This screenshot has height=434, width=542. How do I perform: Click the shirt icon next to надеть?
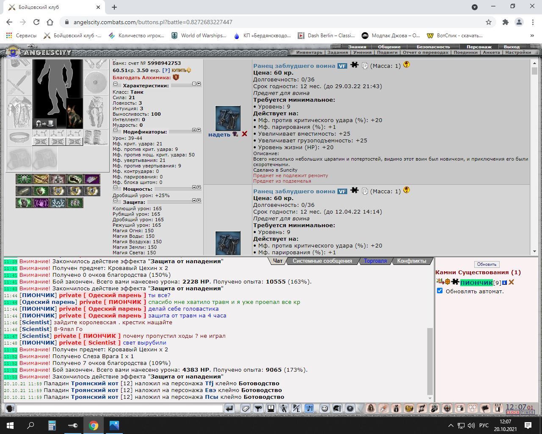(235, 134)
